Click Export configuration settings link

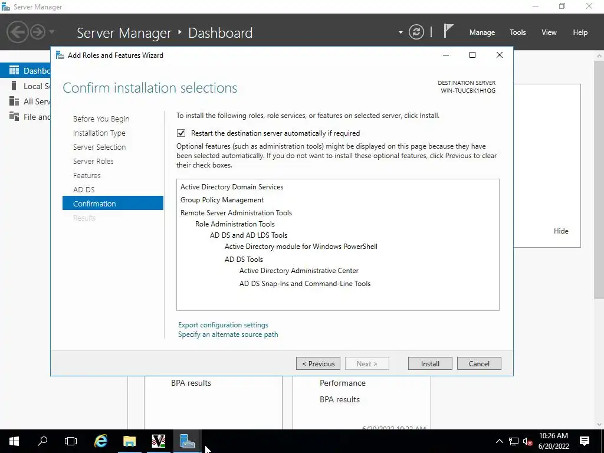223,325
